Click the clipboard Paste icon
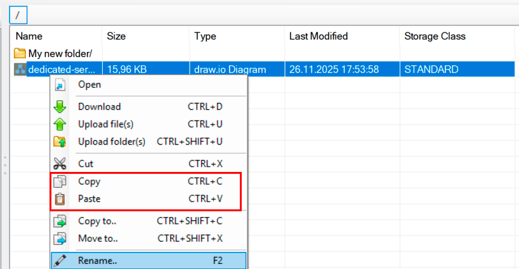 (60, 199)
